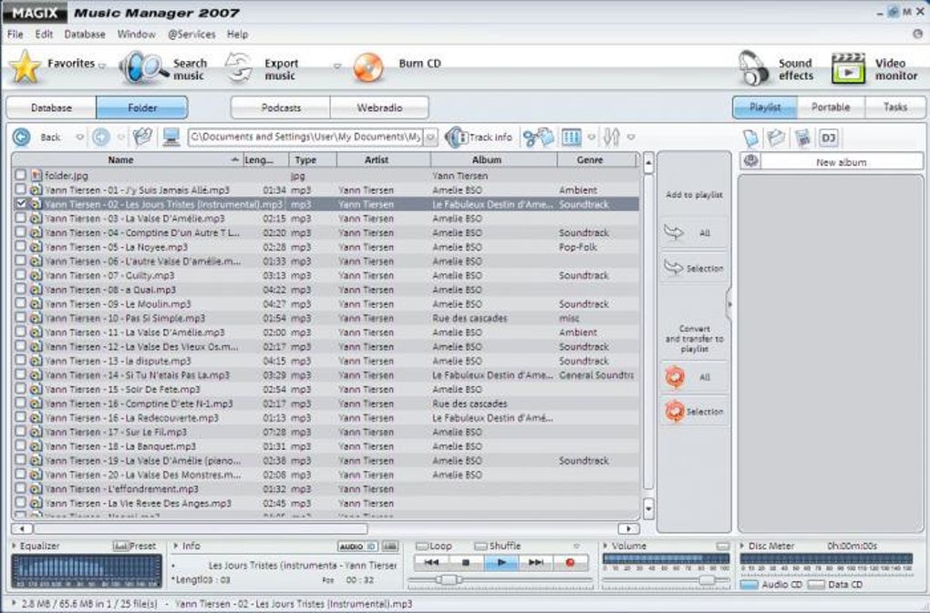Screen dimensions: 930x613
Task: Click the small display icon next to AUDIO ID
Action: point(389,547)
